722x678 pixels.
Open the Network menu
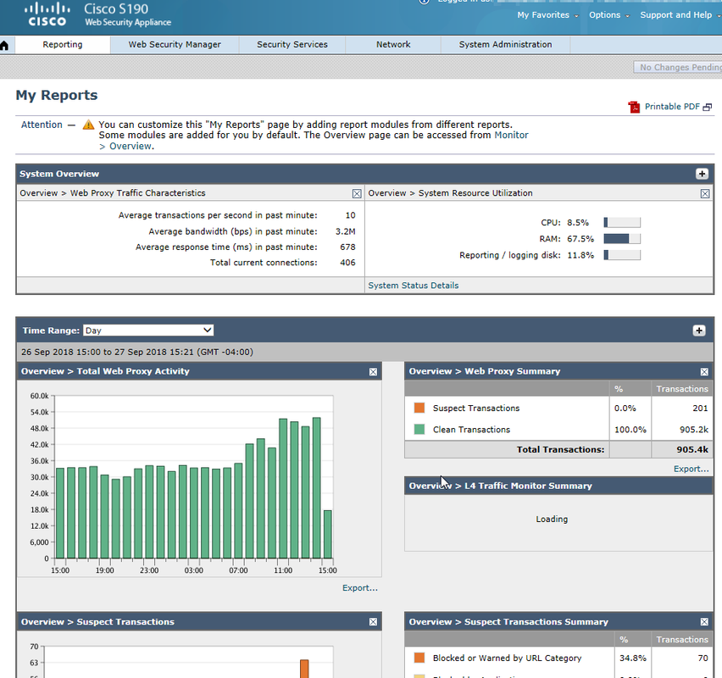pos(392,45)
